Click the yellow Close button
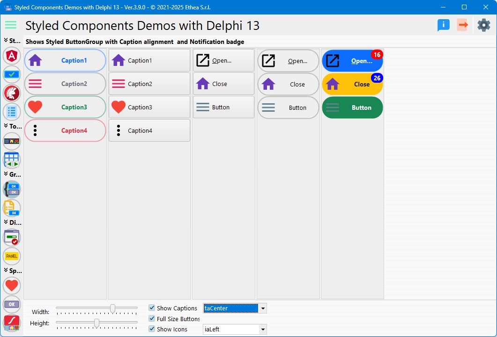The width and height of the screenshot is (497, 337). (352, 85)
